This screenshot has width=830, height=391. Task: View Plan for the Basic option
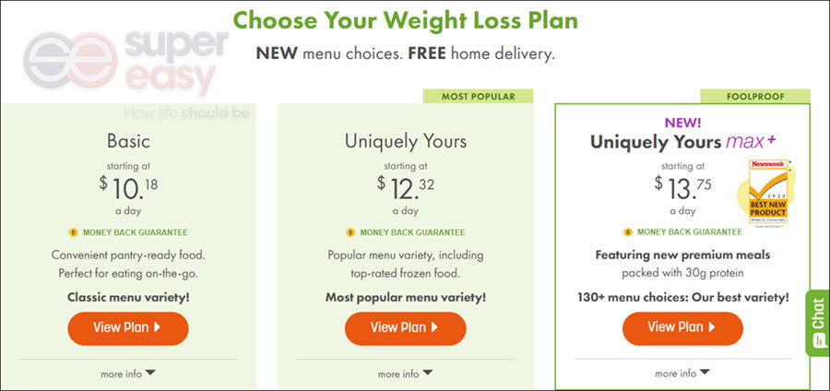[128, 327]
